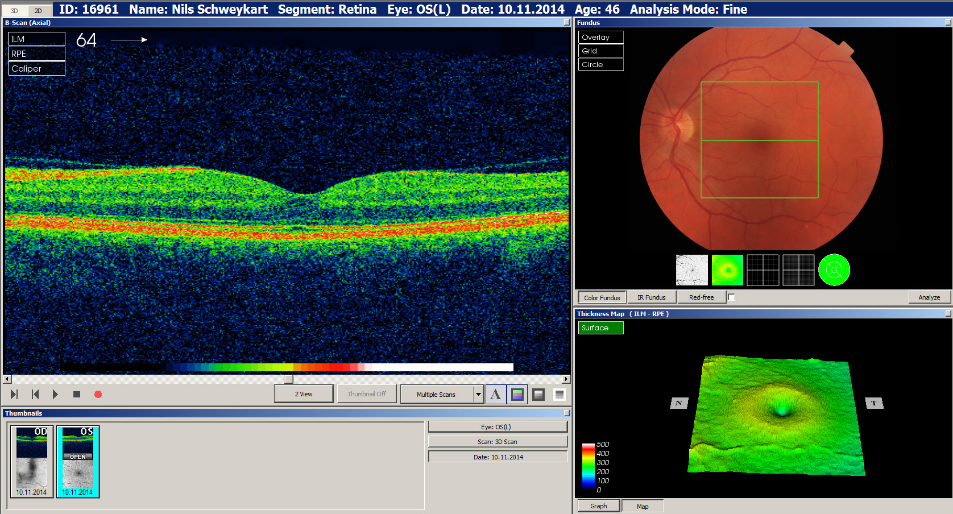Click the Analyze button

(x=929, y=297)
